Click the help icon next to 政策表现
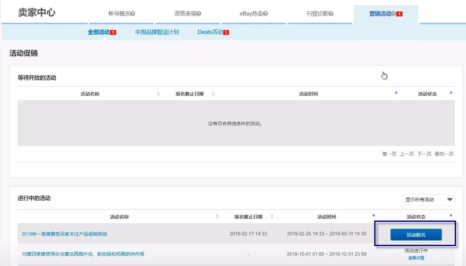Viewport: 466px width, 266px height. click(199, 13)
